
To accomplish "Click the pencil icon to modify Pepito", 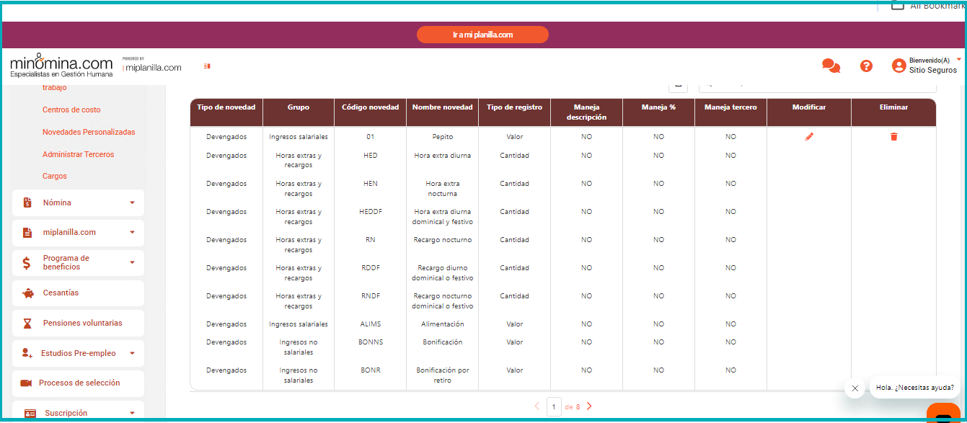I will tap(808, 137).
